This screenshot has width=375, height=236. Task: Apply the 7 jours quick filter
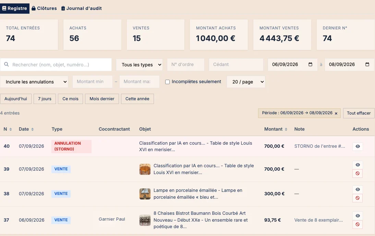(x=45, y=99)
